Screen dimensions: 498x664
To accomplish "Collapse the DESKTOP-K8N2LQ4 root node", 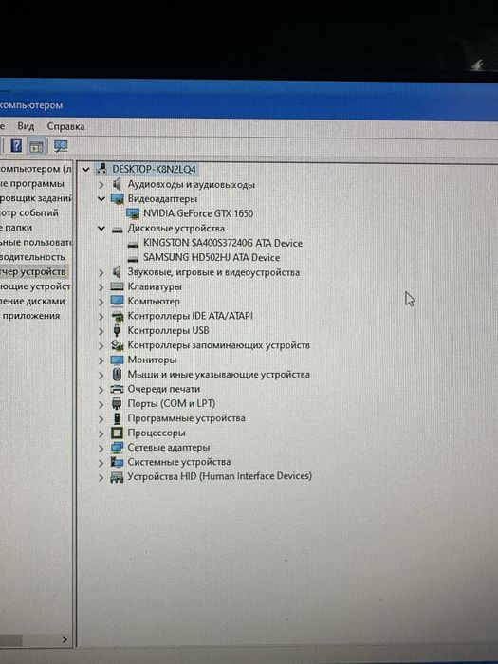I will point(86,170).
